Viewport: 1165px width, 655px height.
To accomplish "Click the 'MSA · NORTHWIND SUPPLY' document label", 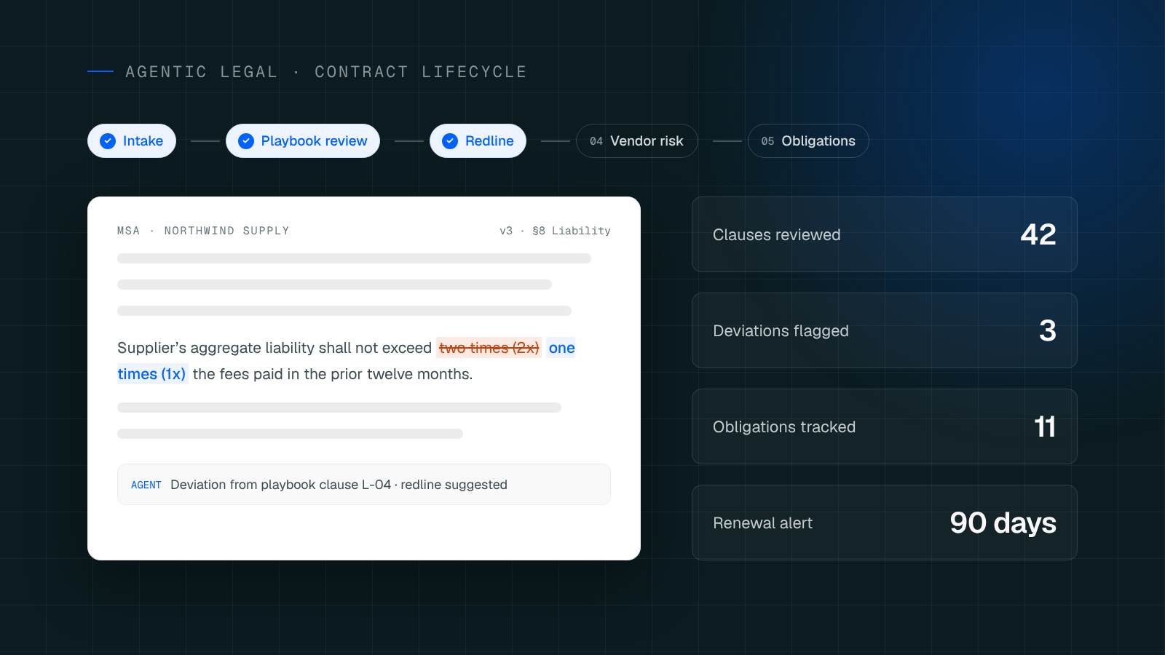I will tap(203, 231).
